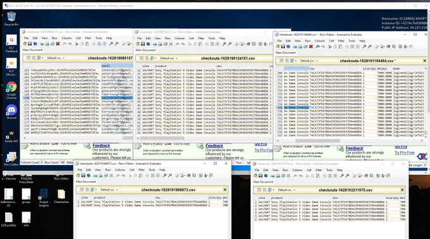Click scissors Cut icon in checkouts-1628191194464.csv window
This screenshot has height=239, width=430.
pos(330,47)
